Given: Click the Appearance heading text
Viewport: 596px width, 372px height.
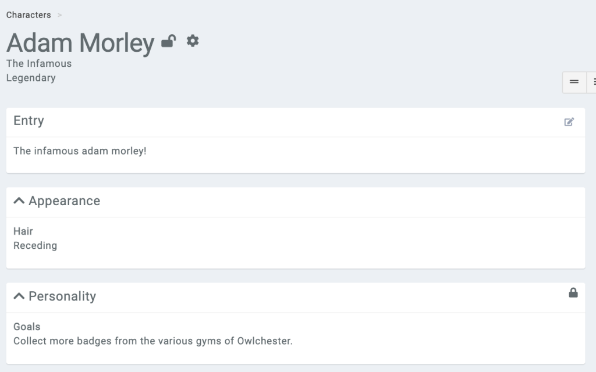Looking at the screenshot, I should click(64, 201).
